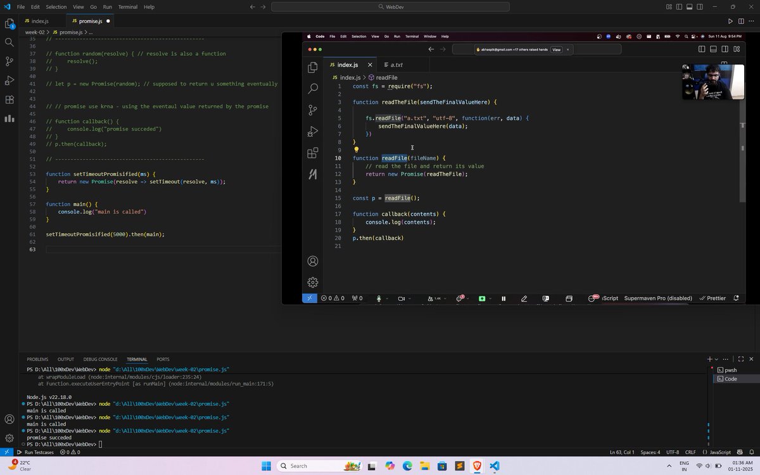Open the notifications bell in the main status bar

[x=752, y=452]
